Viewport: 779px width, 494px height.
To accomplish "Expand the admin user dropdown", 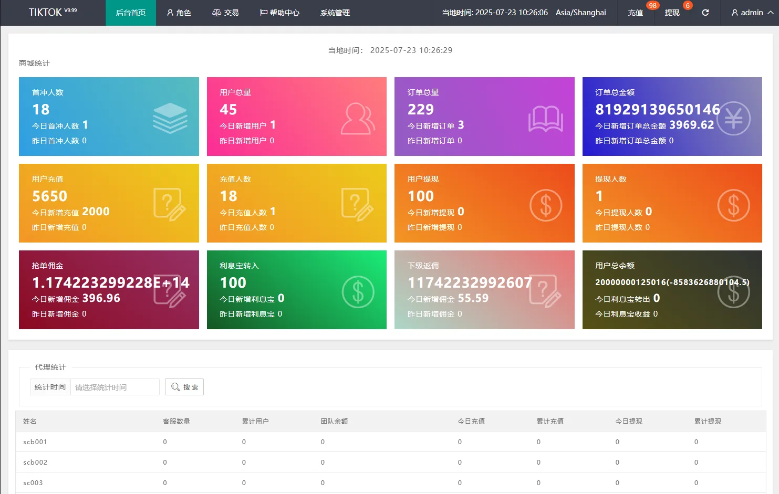I will [752, 13].
